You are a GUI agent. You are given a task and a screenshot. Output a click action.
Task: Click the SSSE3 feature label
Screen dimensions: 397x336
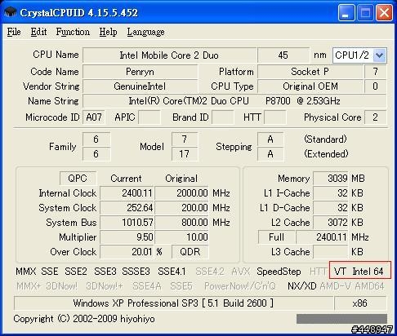136,272
